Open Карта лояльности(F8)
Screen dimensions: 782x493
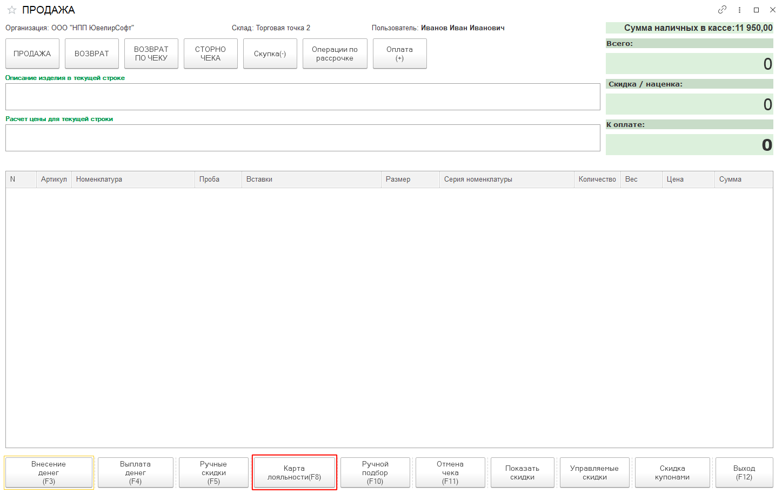(x=295, y=472)
